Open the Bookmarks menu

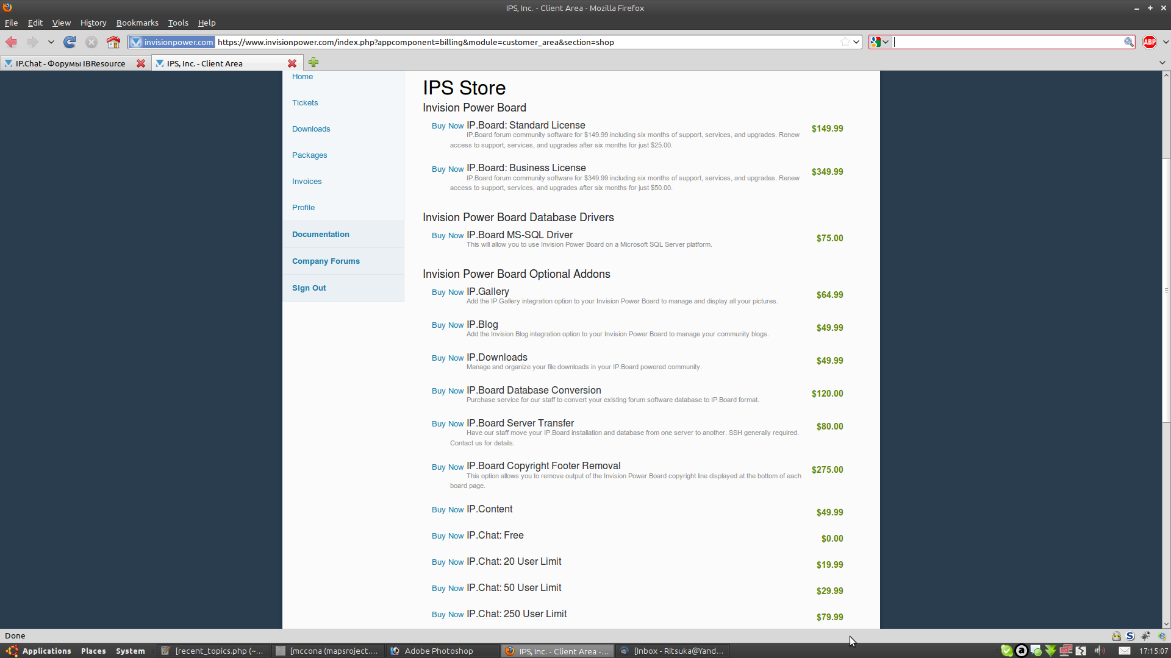coord(137,23)
